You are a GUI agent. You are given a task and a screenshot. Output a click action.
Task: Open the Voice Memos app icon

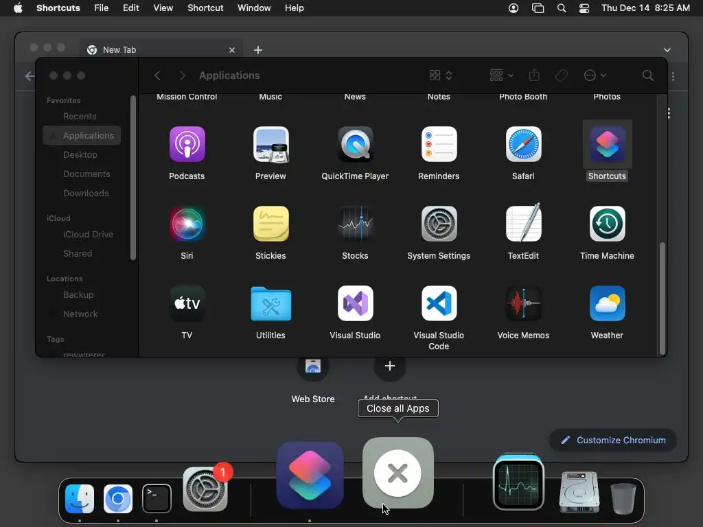pos(523,303)
